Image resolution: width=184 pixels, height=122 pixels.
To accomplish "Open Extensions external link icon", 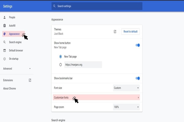I will pyautogui.click(x=30, y=80).
